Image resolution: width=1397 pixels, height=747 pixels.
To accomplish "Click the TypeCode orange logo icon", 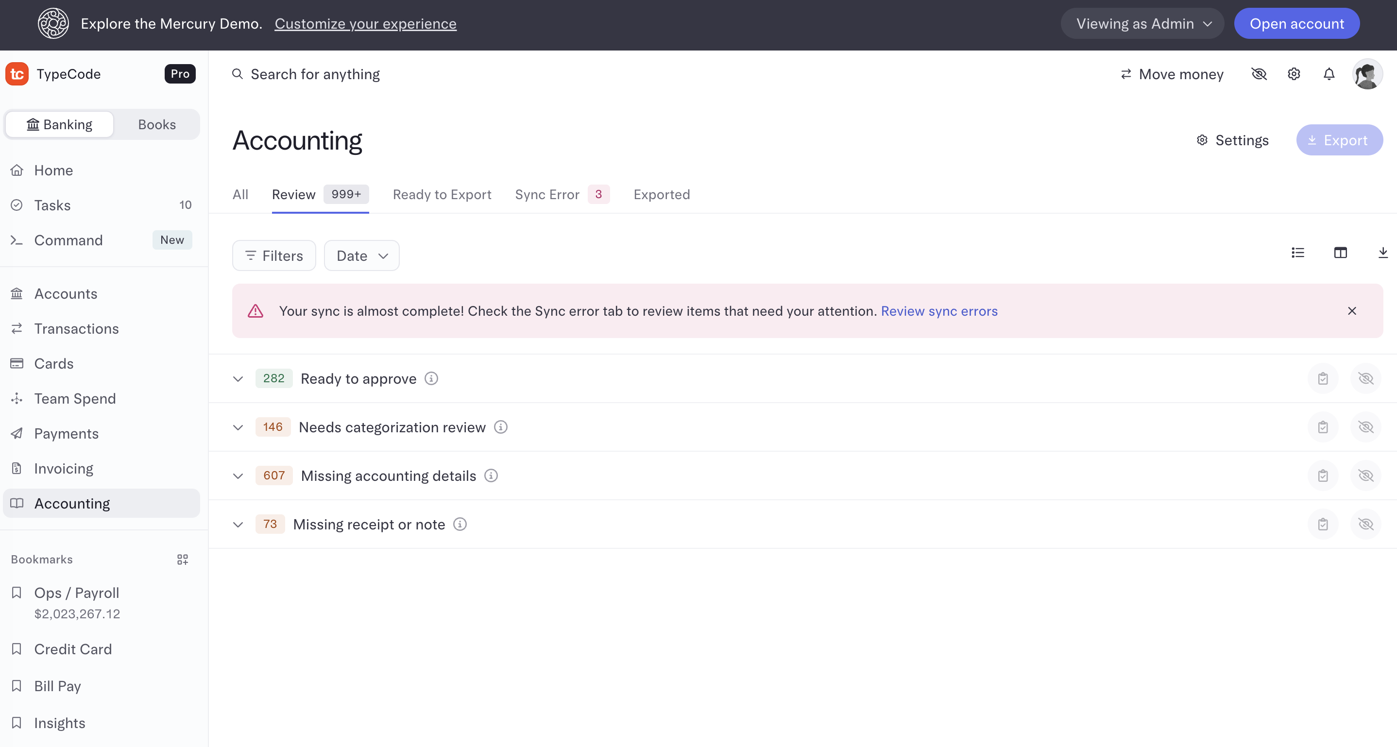I will click(17, 74).
